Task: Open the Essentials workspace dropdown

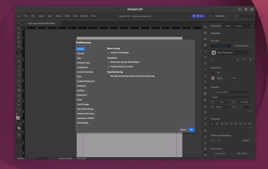Action: click(220, 16)
